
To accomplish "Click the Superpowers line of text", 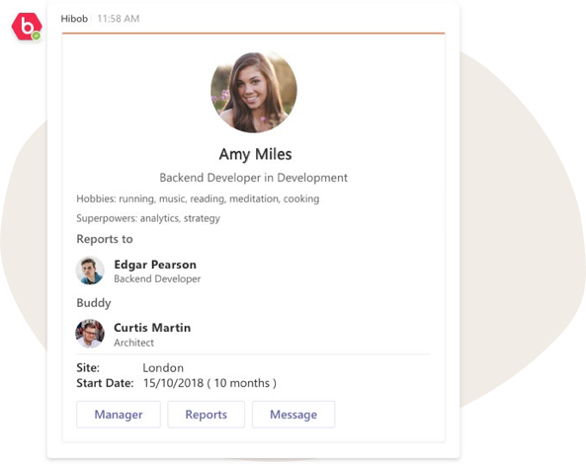I will pyautogui.click(x=148, y=218).
